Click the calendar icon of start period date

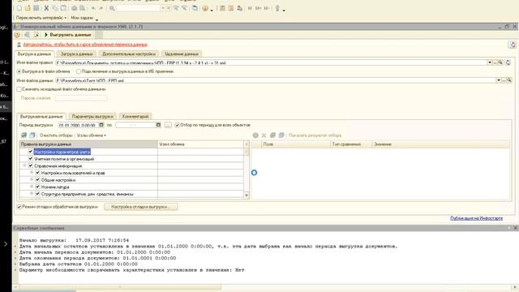(x=101, y=125)
